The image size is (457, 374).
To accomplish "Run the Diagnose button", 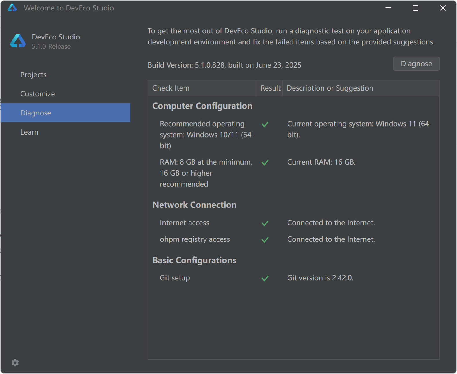I will click(x=416, y=64).
